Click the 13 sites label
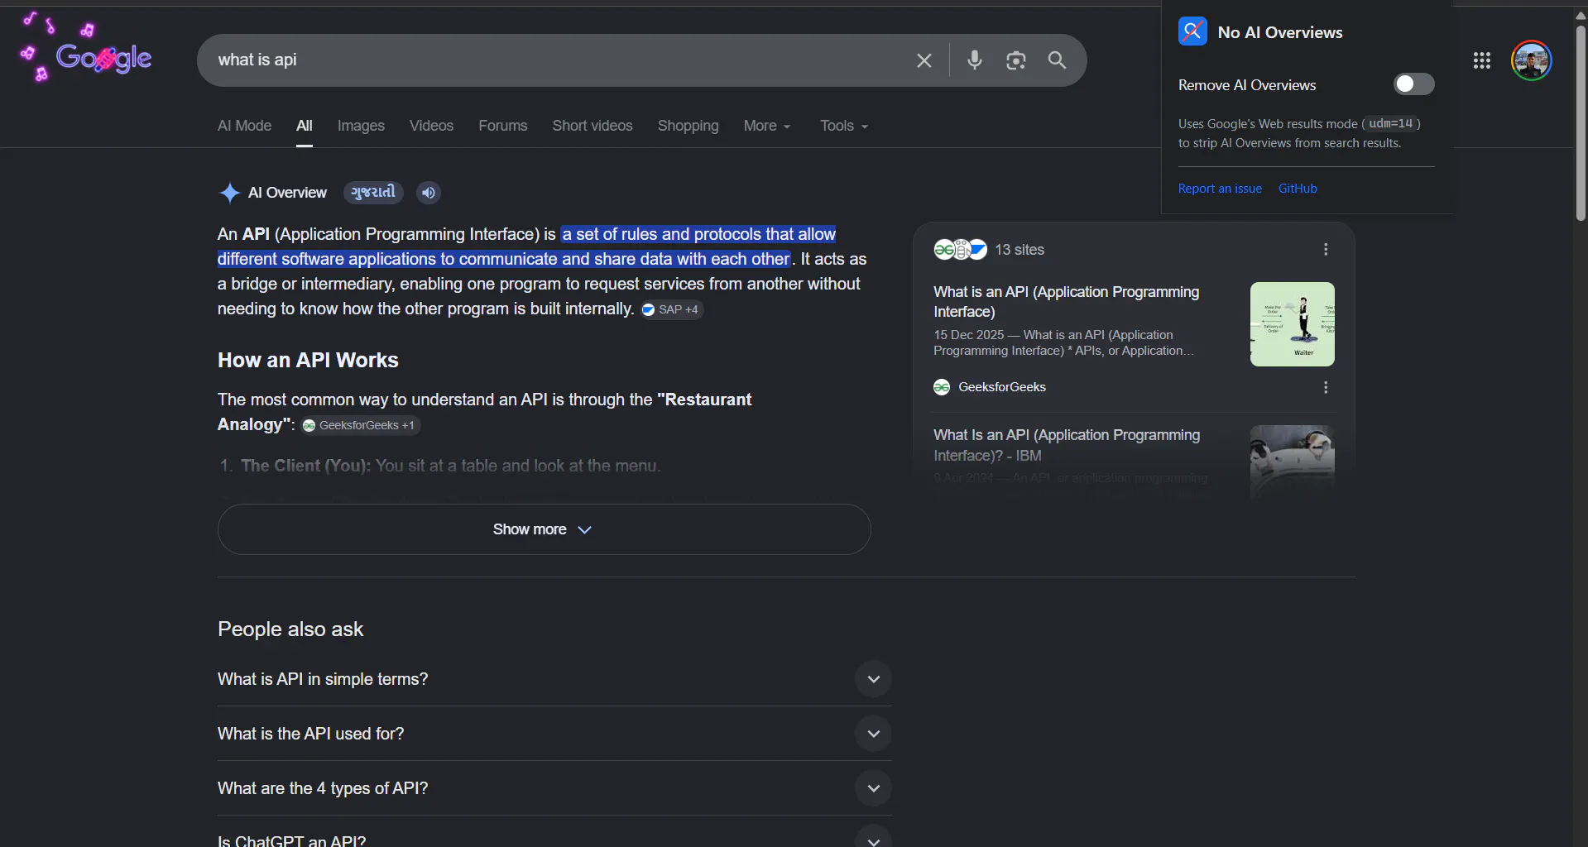 click(x=1019, y=250)
